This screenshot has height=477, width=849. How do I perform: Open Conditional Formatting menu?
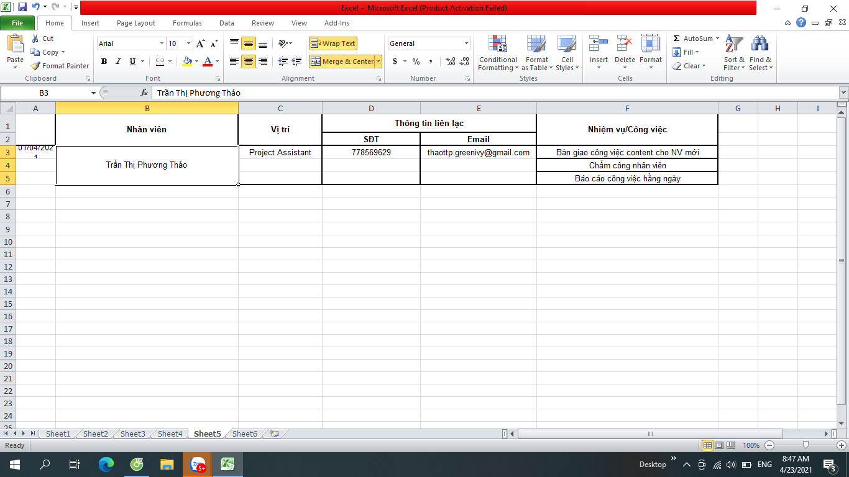click(498, 53)
